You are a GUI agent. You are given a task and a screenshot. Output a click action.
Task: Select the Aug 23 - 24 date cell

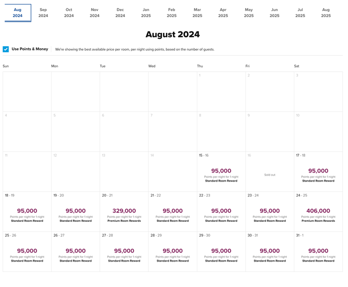click(x=269, y=211)
